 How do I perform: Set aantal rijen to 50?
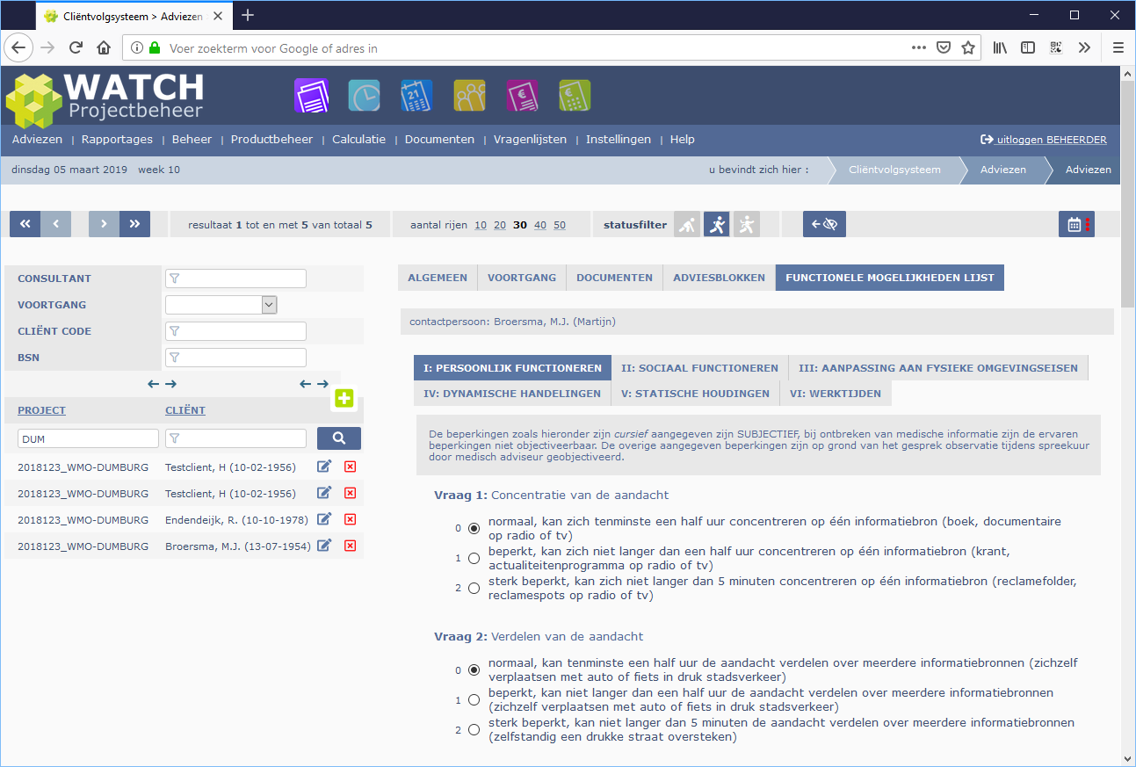pyautogui.click(x=560, y=225)
